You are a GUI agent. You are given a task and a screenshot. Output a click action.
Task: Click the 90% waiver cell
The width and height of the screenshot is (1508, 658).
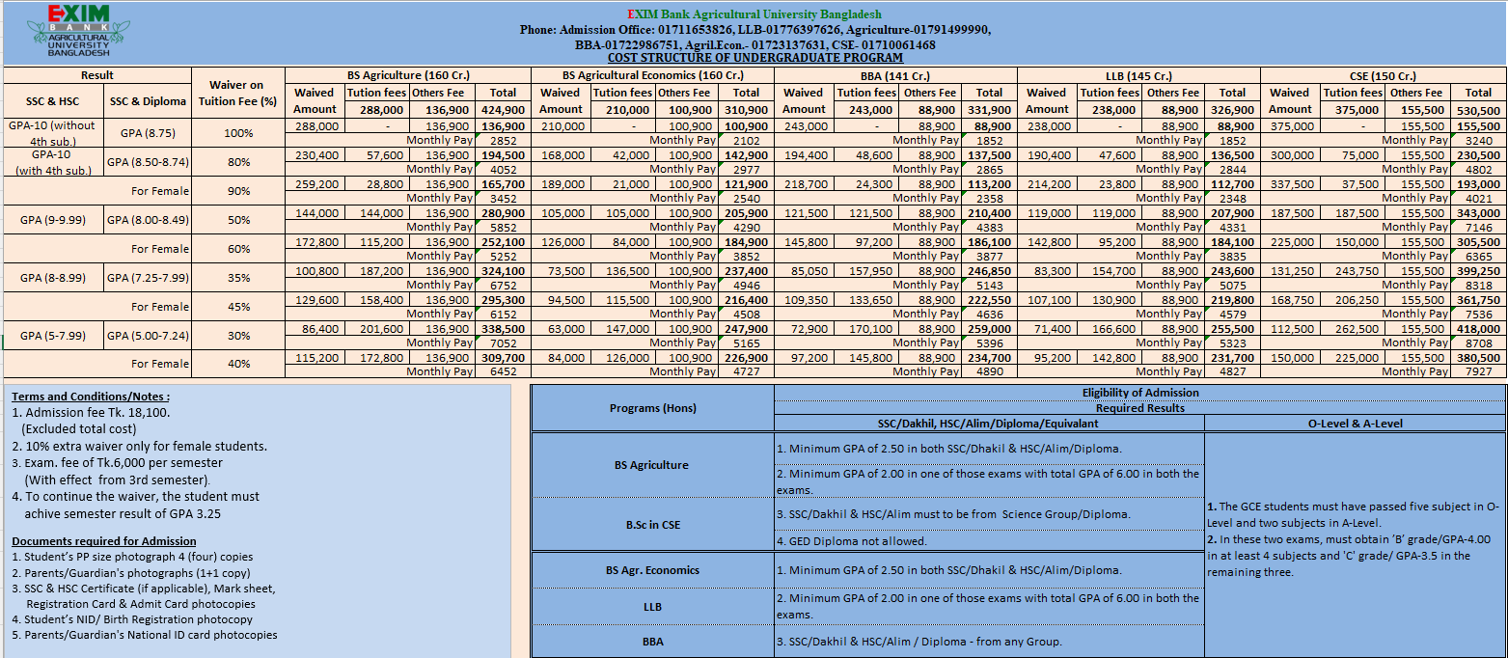click(237, 191)
